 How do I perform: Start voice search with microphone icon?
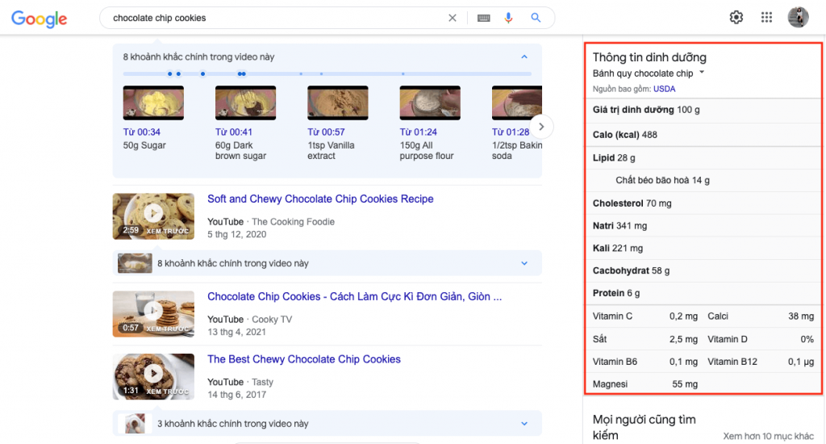[x=508, y=18]
